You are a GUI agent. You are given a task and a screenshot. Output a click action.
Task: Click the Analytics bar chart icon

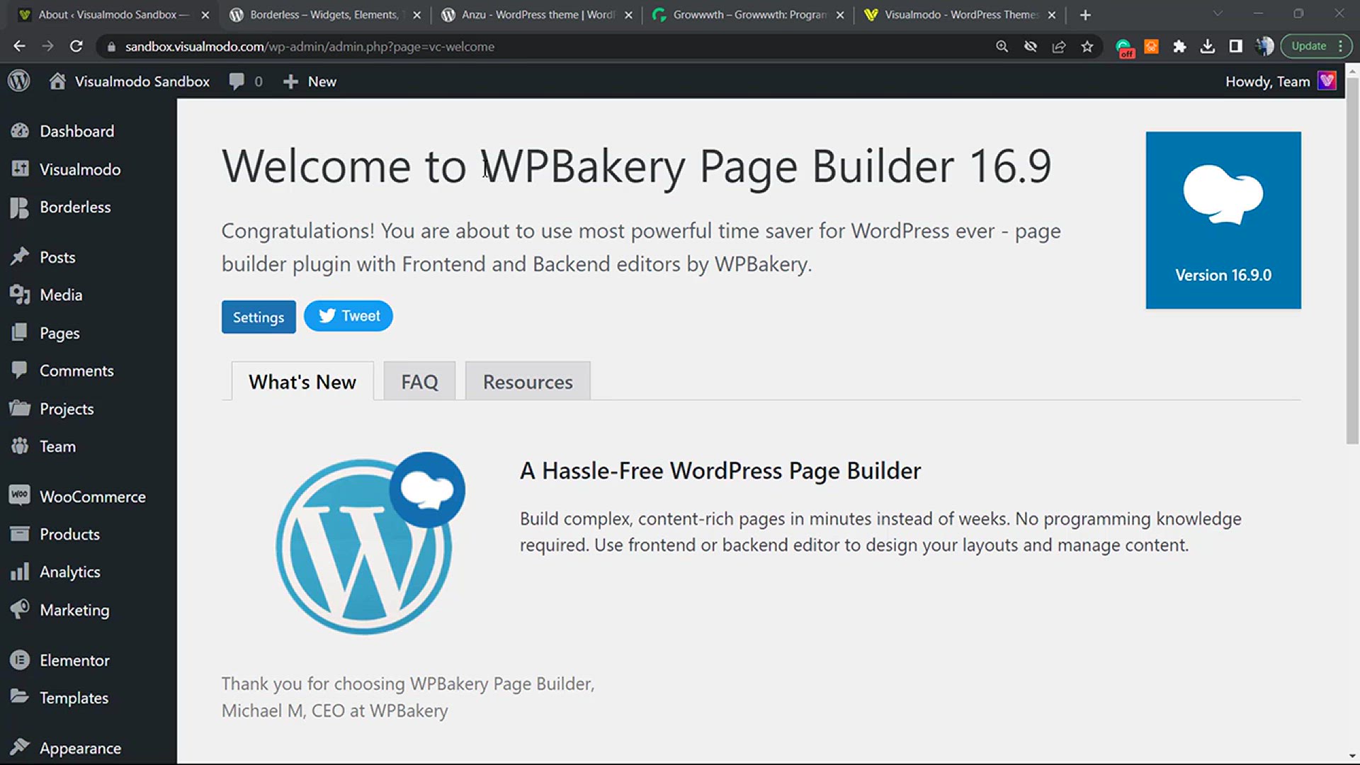(x=20, y=572)
